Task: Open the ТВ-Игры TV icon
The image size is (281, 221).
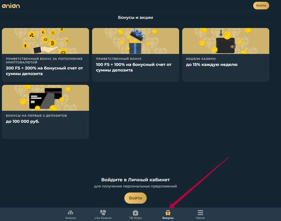Action: [x=136, y=212]
